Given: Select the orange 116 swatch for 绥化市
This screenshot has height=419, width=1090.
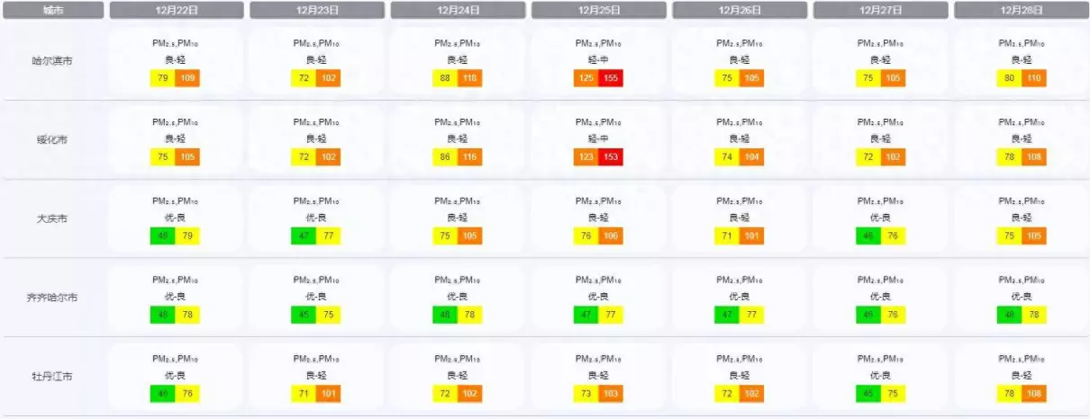Looking at the screenshot, I should tap(470, 157).
